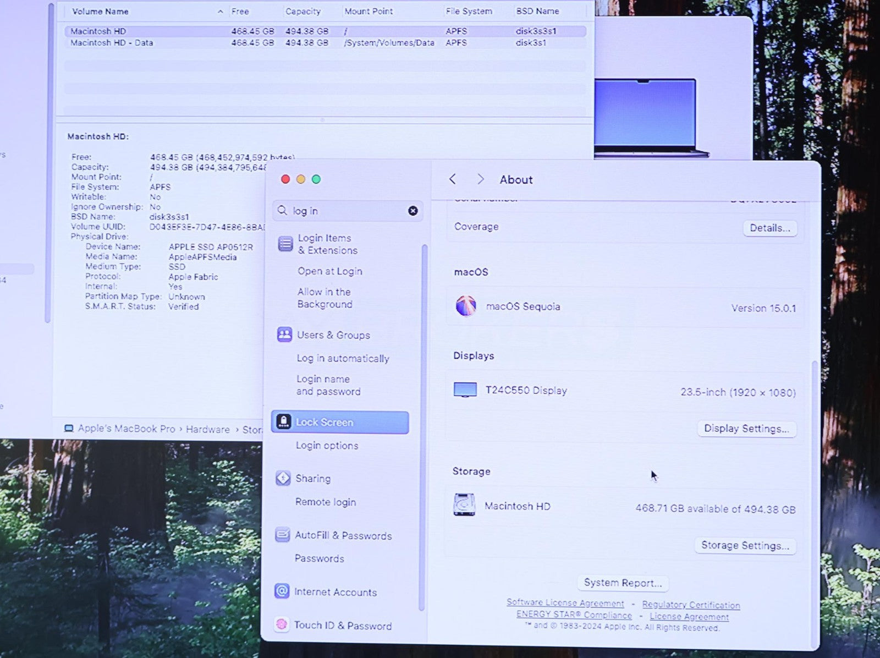This screenshot has width=880, height=658.
Task: Select Allow in the Background result
Action: [324, 298]
